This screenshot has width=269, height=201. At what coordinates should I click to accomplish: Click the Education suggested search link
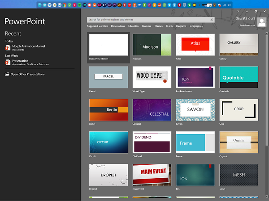[133, 26]
